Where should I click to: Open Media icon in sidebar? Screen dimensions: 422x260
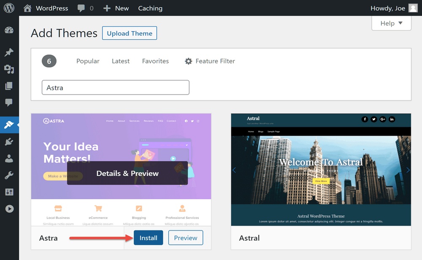coord(9,69)
